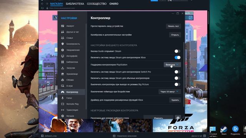
Task: Open the Через 10 минут idle dropdown
Action: (x=170, y=92)
